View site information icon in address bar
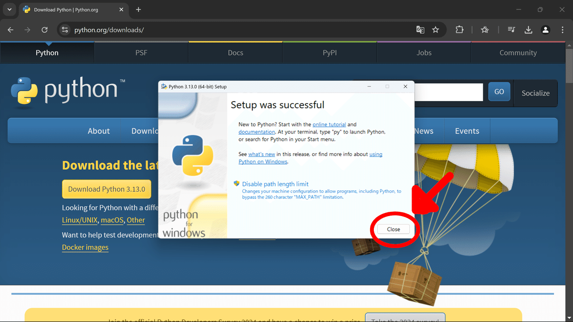This screenshot has width=573, height=322. [65, 30]
